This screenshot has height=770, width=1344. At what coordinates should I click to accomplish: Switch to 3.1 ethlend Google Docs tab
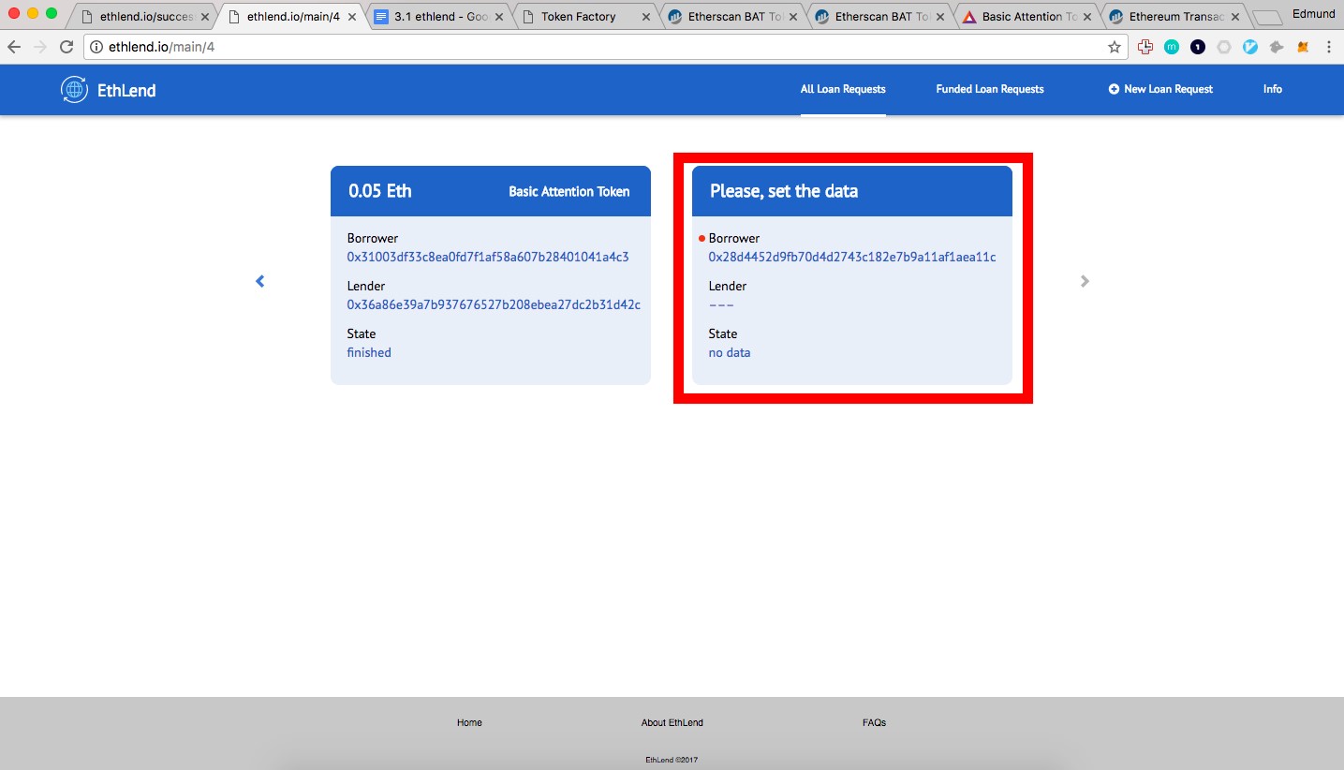(438, 17)
